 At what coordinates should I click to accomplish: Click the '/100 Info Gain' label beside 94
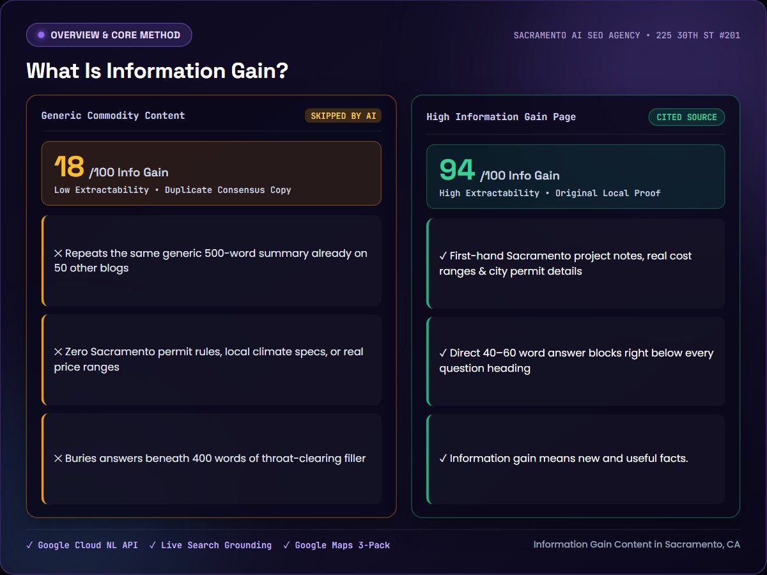click(520, 176)
